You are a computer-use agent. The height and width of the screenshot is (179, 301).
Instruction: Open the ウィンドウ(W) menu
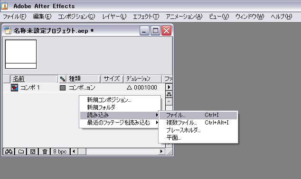250,17
